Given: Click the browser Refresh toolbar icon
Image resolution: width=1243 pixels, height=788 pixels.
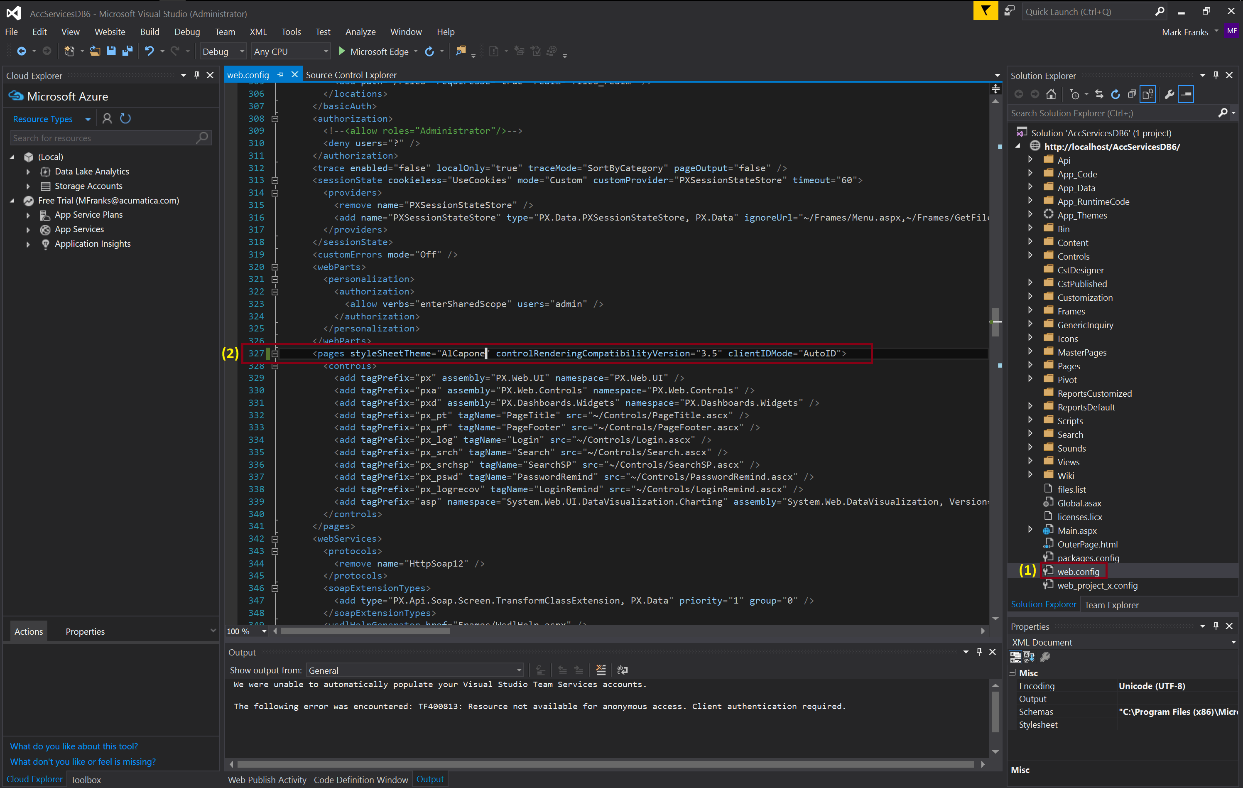Looking at the screenshot, I should click(x=429, y=51).
